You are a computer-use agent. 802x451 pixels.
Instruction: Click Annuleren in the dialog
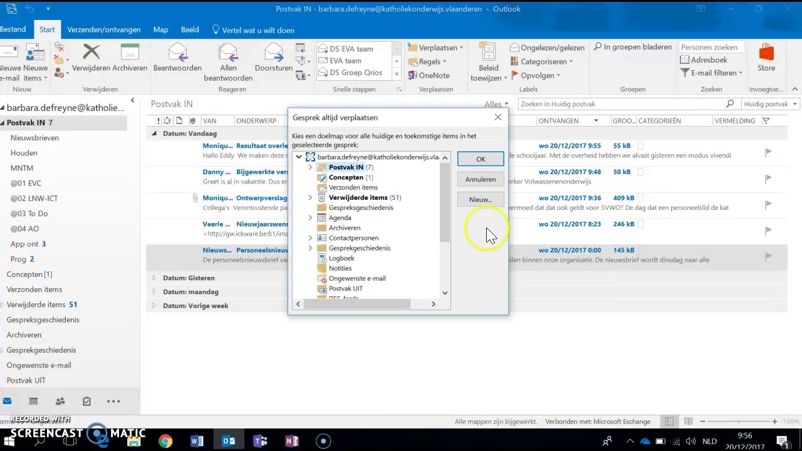pyautogui.click(x=481, y=179)
